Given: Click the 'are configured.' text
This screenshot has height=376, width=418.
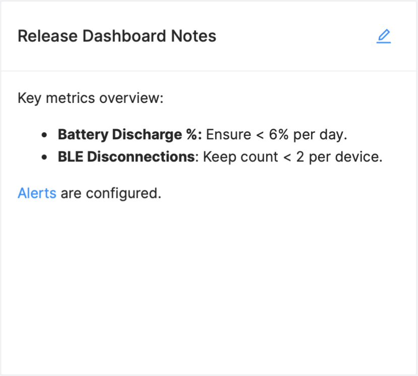Looking at the screenshot, I should 111,193.
